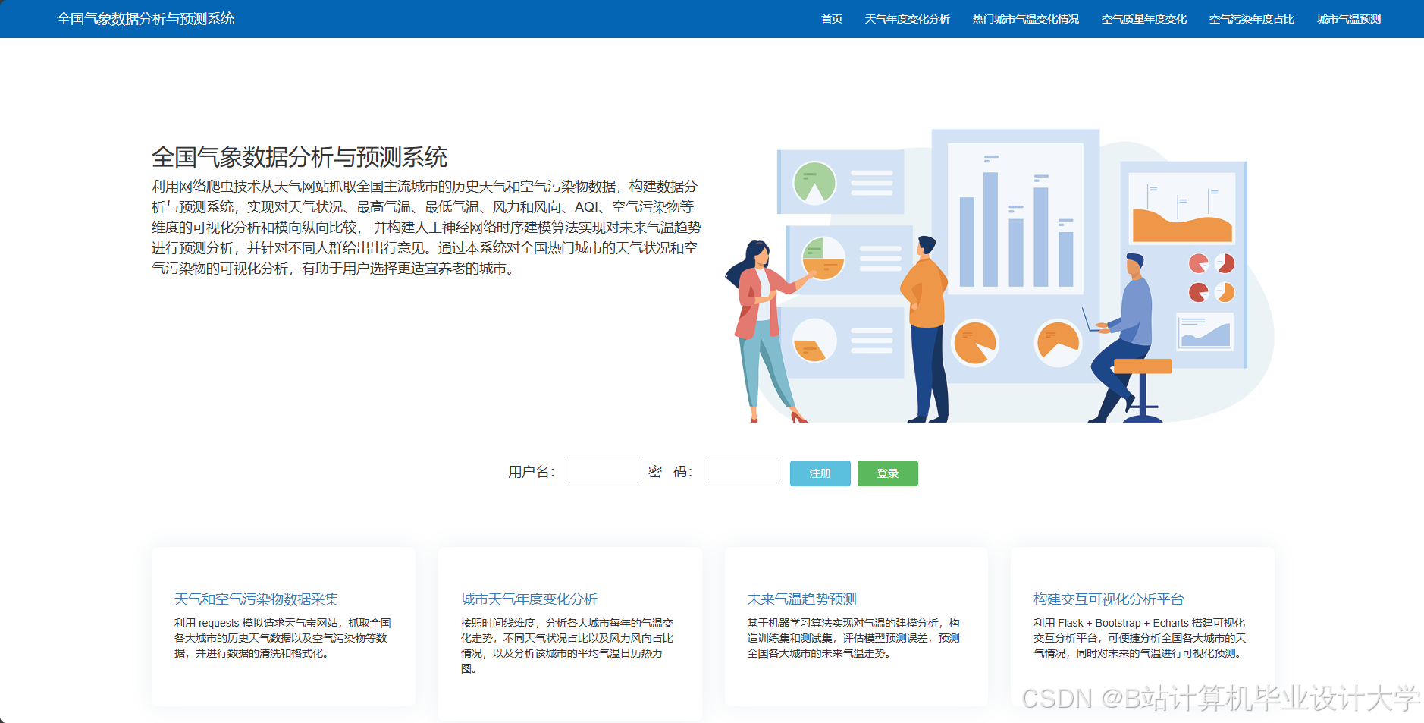Click inside the 用户名 username input field
This screenshot has height=723, width=1424.
click(x=603, y=472)
